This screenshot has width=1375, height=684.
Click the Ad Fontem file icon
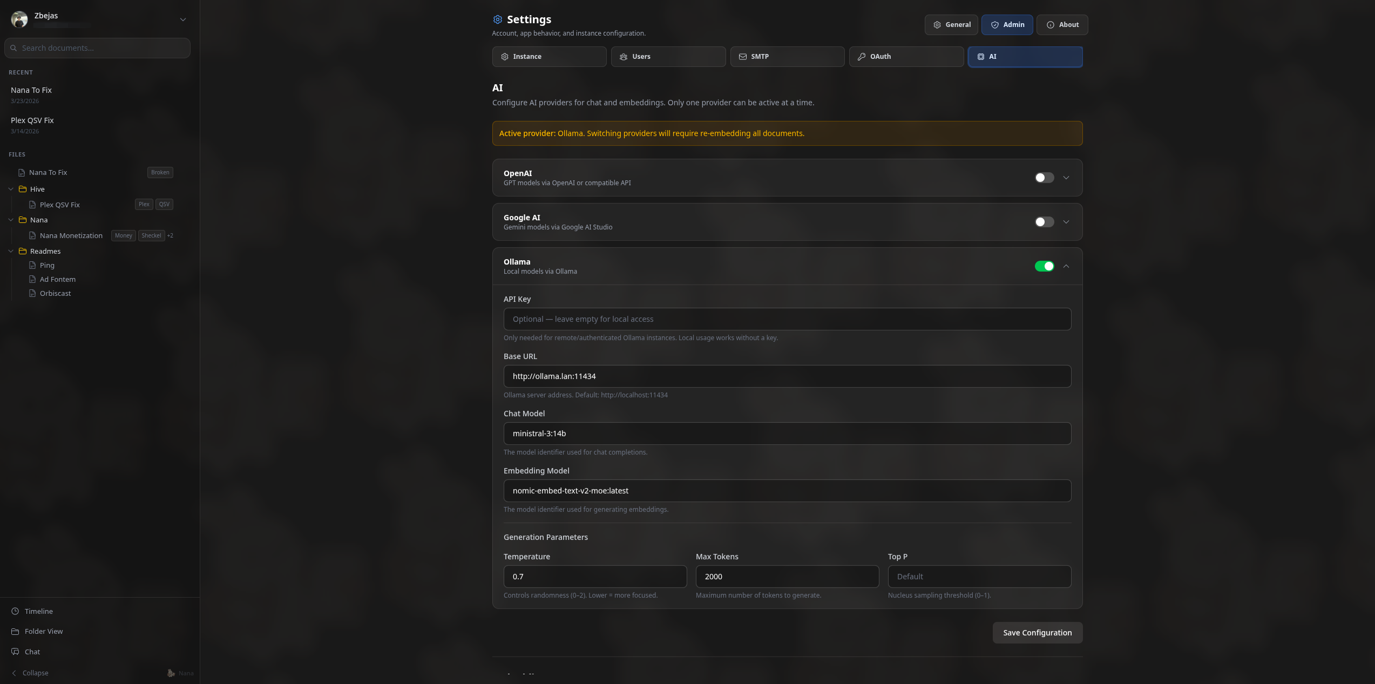coord(32,279)
